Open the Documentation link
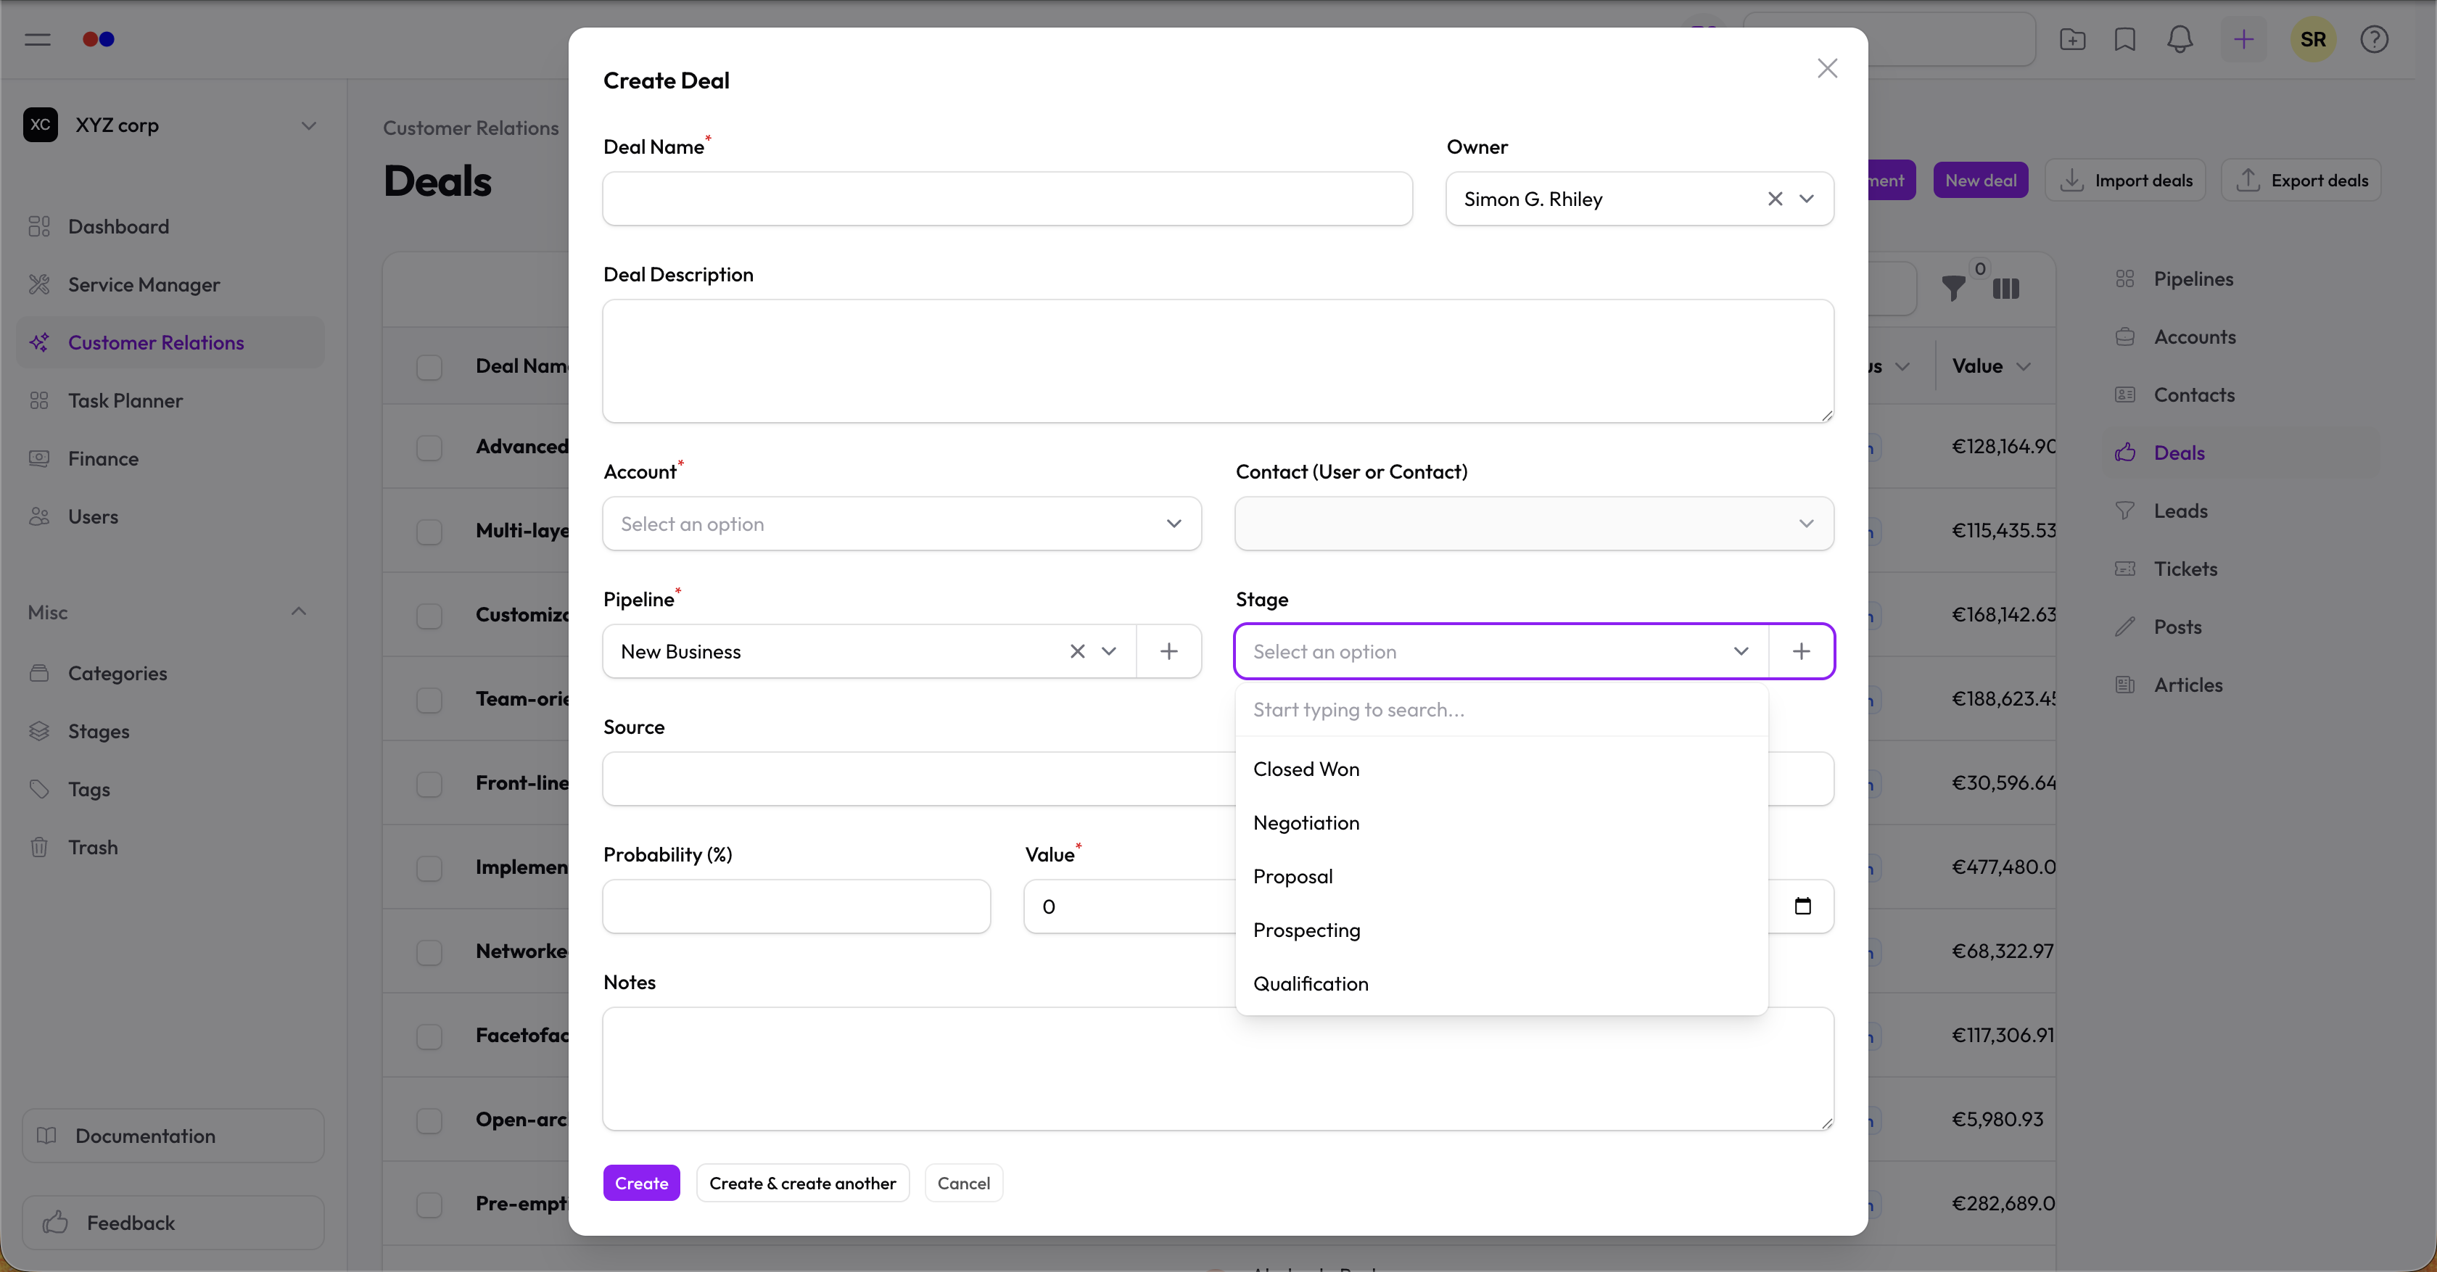 tap(173, 1136)
